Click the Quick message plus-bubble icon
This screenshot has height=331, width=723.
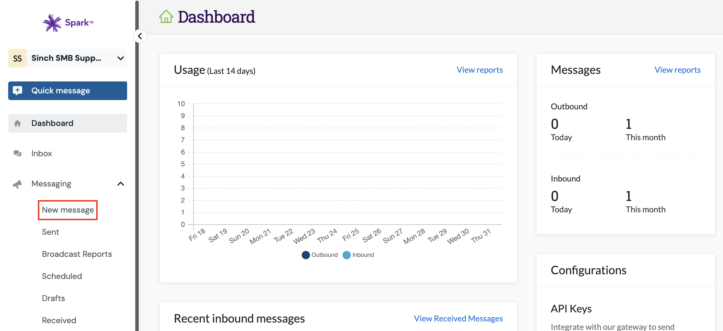[17, 91]
